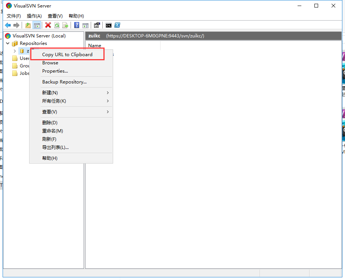This screenshot has width=345, height=280.
Task: Maximize the VisualSVN Server window
Action: pos(316,6)
